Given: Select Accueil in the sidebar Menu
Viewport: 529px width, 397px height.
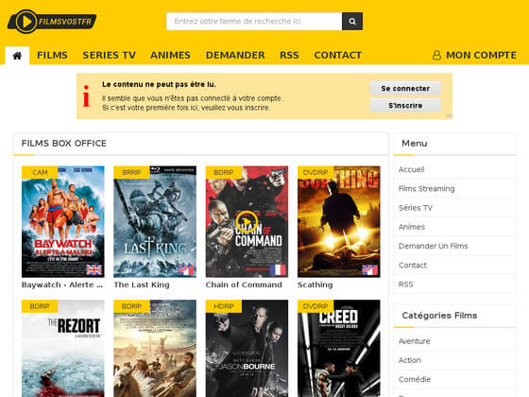Looking at the screenshot, I should [x=411, y=169].
